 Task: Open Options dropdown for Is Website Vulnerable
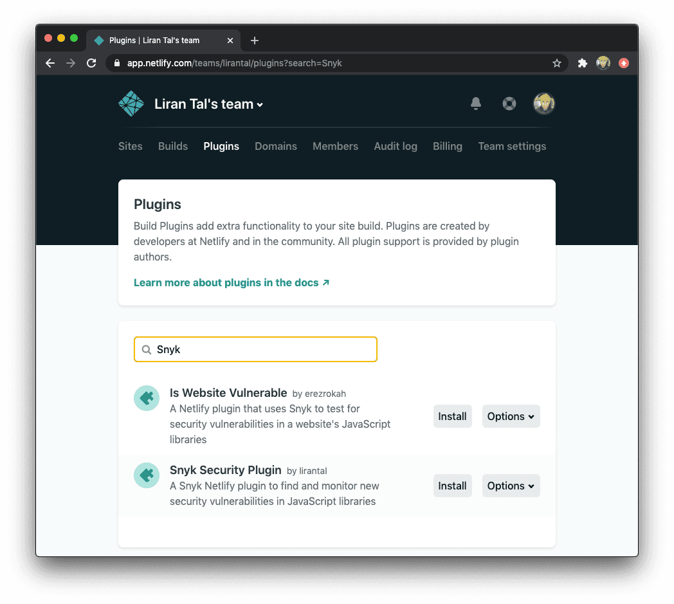point(511,416)
